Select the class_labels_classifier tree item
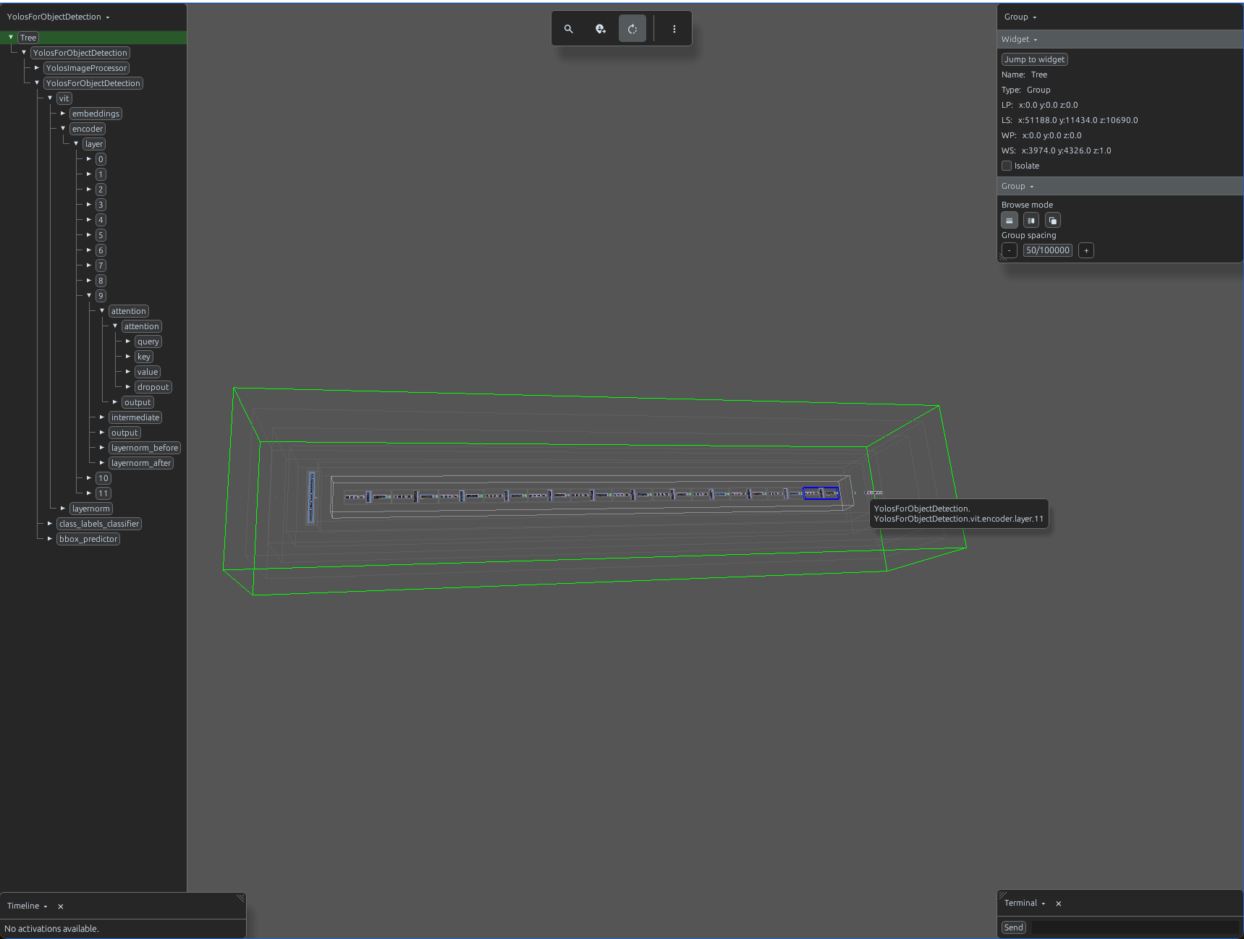Screen dimensions: 1244x939 pyautogui.click(x=99, y=524)
